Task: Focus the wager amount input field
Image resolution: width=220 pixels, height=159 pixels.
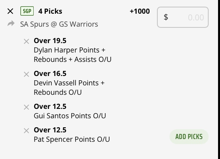Action: (183, 17)
